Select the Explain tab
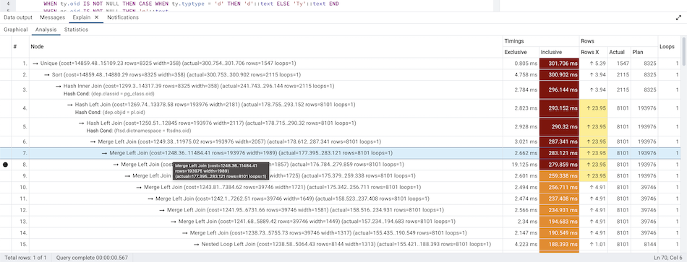The width and height of the screenshot is (687, 262). pyautogui.click(x=82, y=17)
